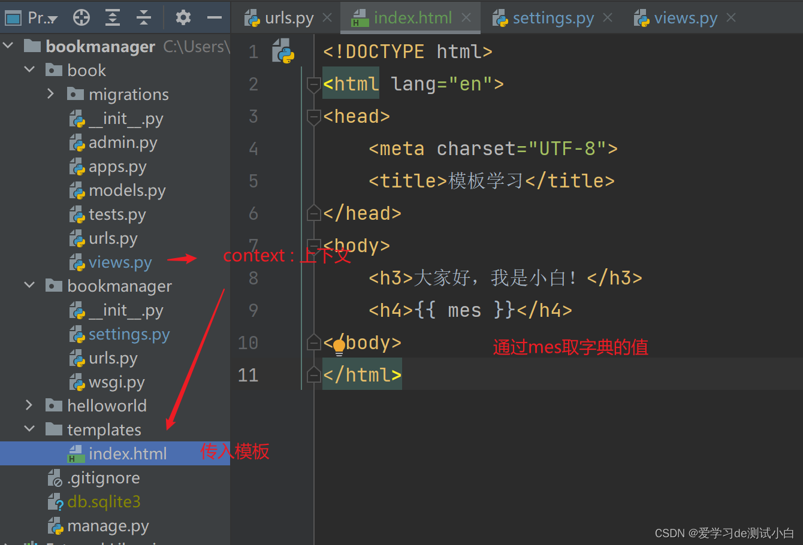
Task: Click the .gitignore file icon
Action: pyautogui.click(x=55, y=478)
